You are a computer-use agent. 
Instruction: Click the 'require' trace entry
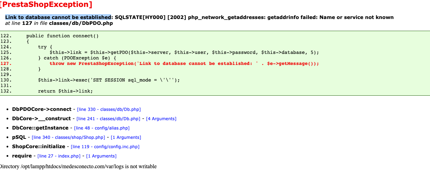click(x=22, y=156)
